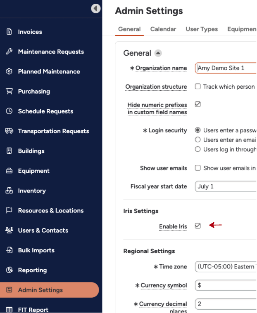This screenshot has width=257, height=313.
Task: Open the Time zone dropdown
Action: [x=226, y=266]
